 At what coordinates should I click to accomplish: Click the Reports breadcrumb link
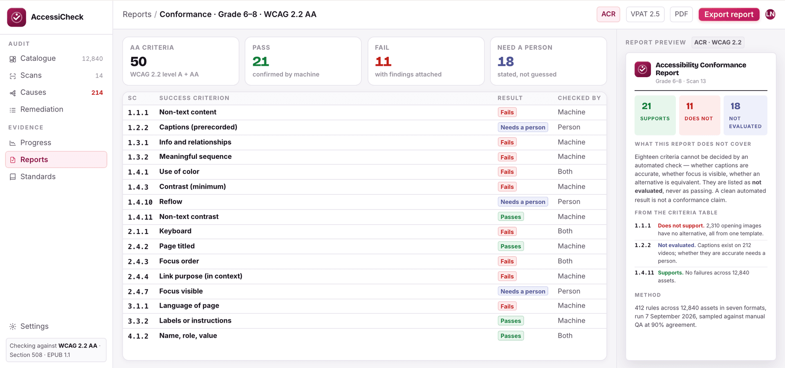click(x=137, y=14)
